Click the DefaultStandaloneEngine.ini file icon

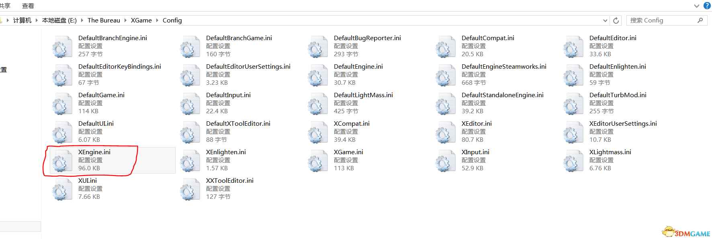pyautogui.click(x=445, y=104)
